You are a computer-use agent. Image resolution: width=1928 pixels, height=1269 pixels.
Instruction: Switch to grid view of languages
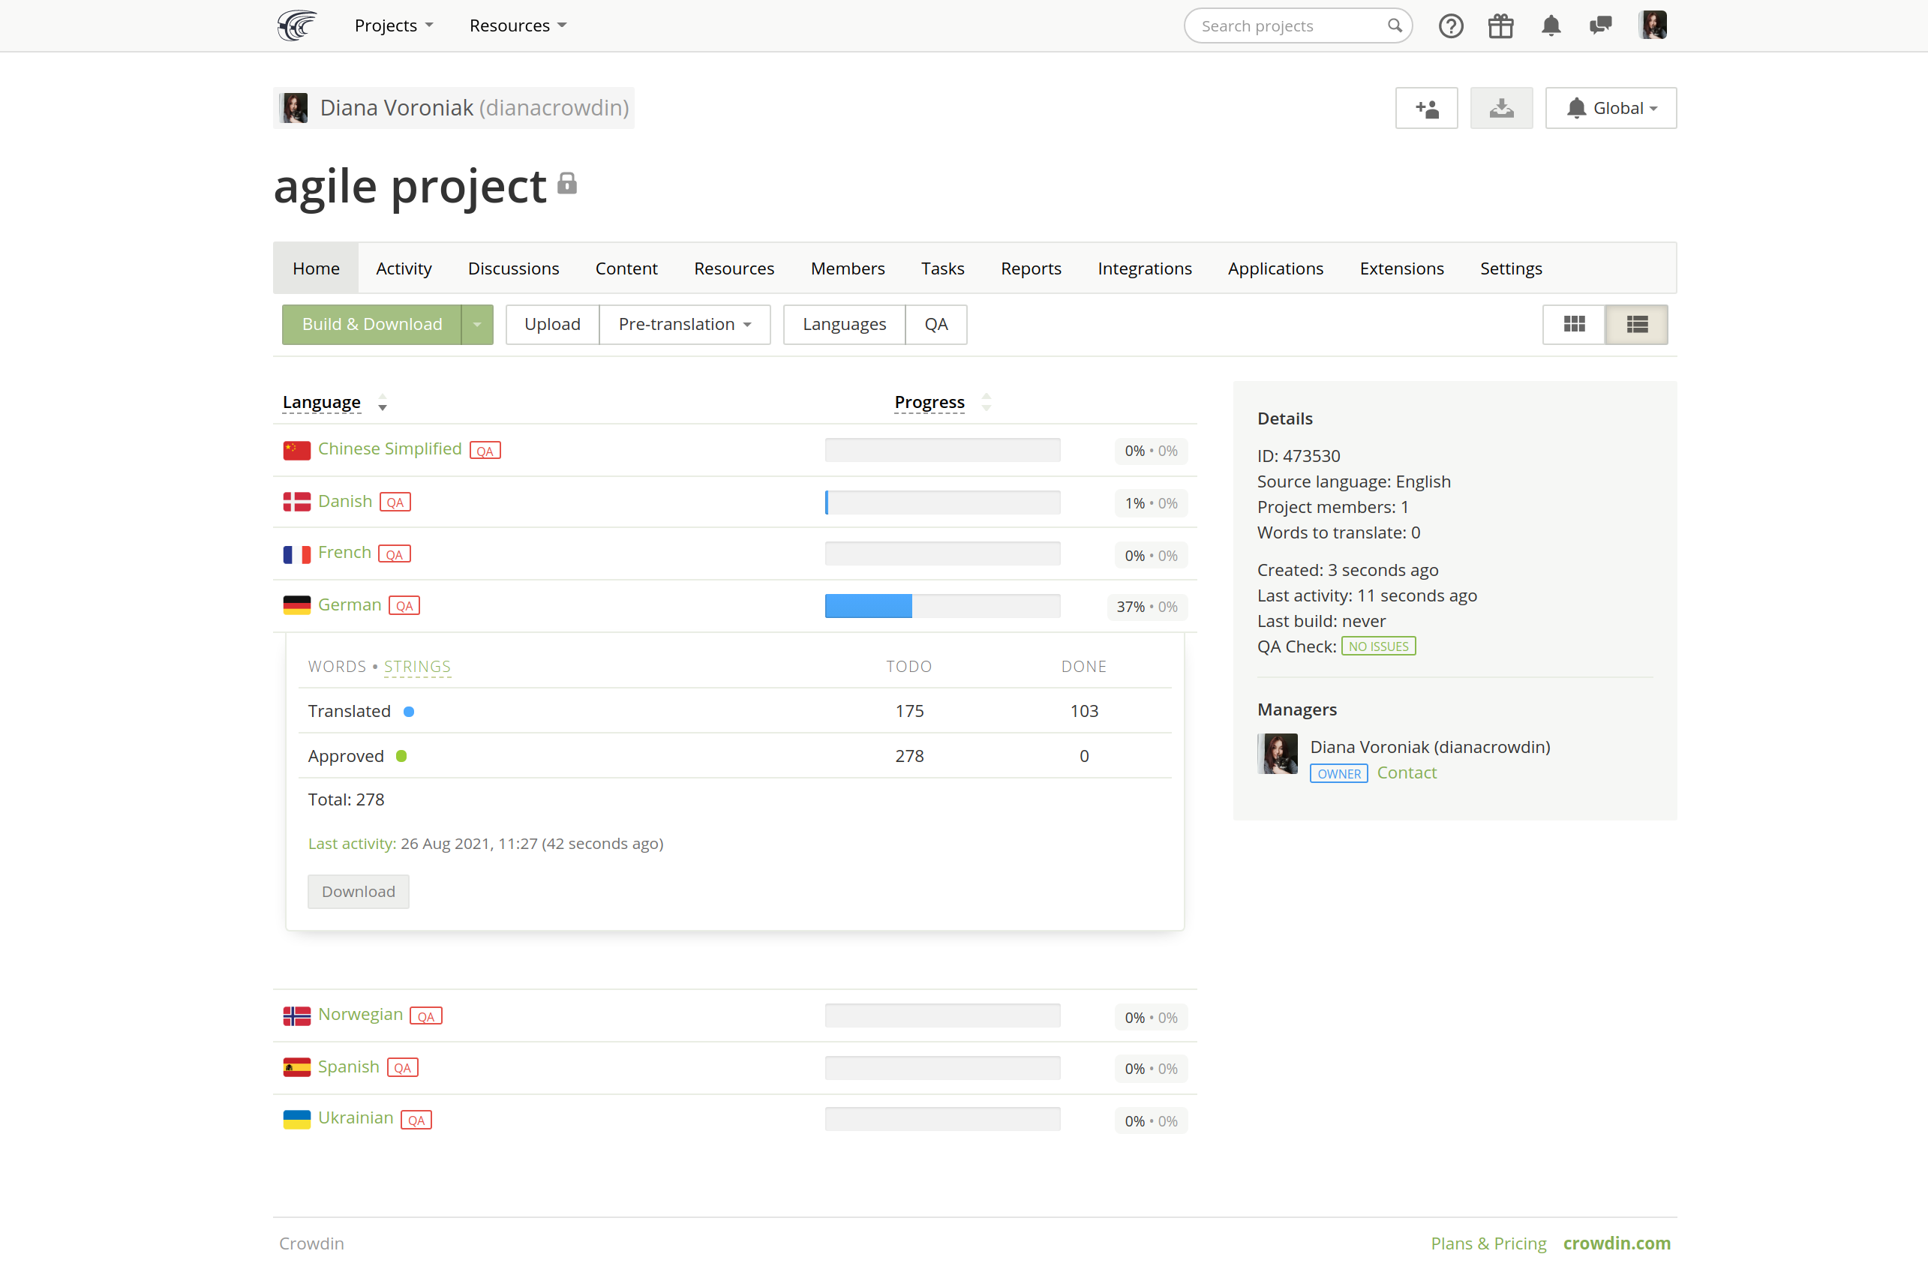click(1574, 324)
